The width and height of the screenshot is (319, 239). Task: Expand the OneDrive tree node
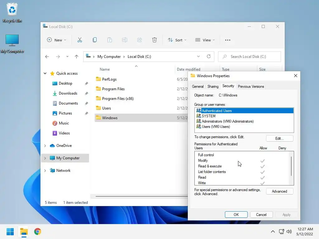(x=45, y=146)
